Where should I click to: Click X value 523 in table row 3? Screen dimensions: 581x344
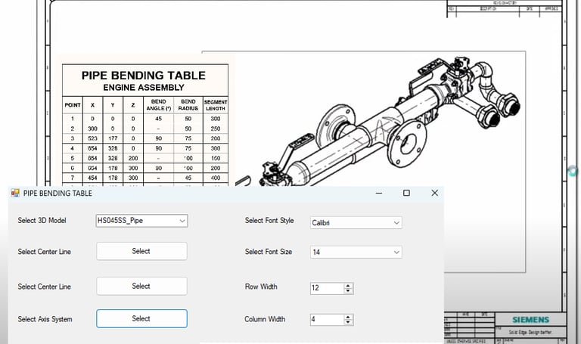92,138
